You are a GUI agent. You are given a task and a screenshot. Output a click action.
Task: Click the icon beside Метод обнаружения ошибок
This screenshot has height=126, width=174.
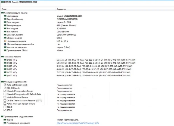[x=5, y=44]
